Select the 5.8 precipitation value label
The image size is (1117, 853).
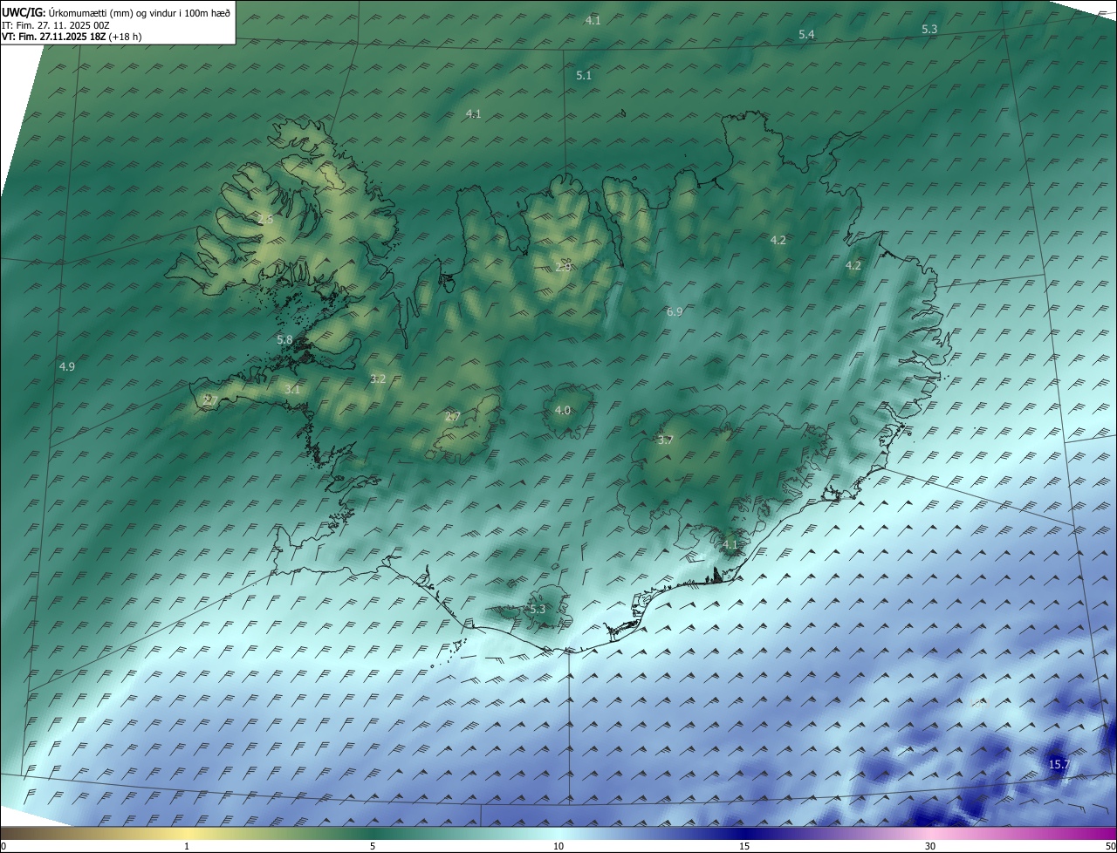(284, 339)
